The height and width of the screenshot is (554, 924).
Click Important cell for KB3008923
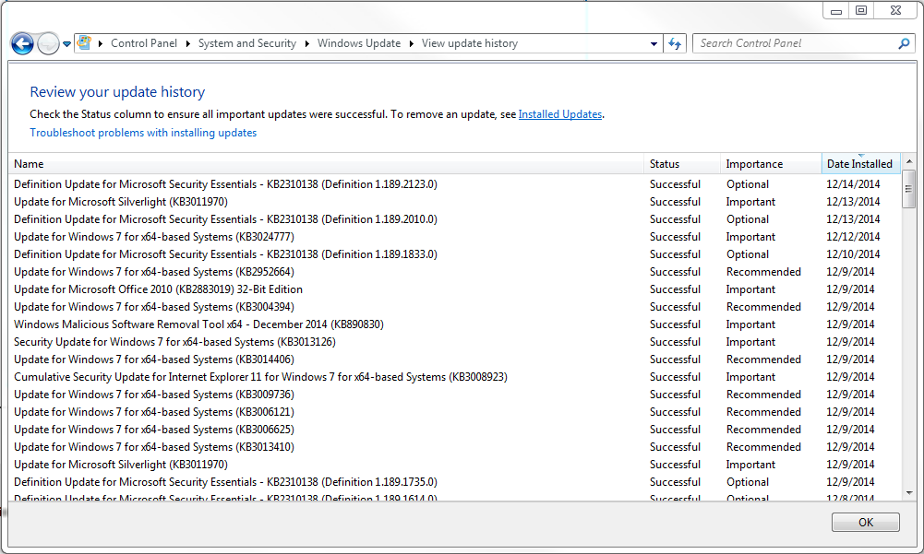coord(750,377)
